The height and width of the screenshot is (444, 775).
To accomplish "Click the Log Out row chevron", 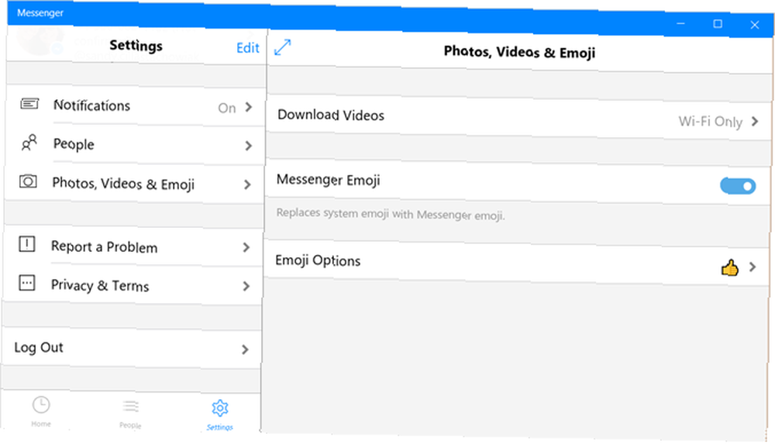I will [245, 349].
